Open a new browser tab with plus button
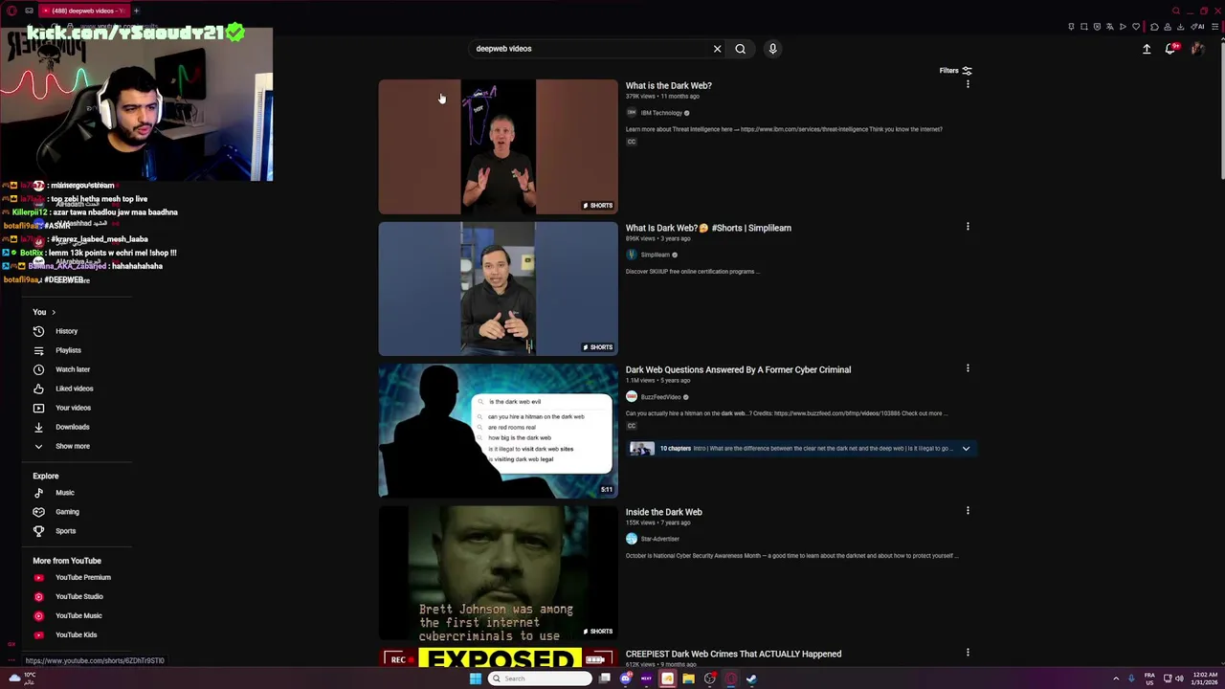1225x689 pixels. click(136, 11)
